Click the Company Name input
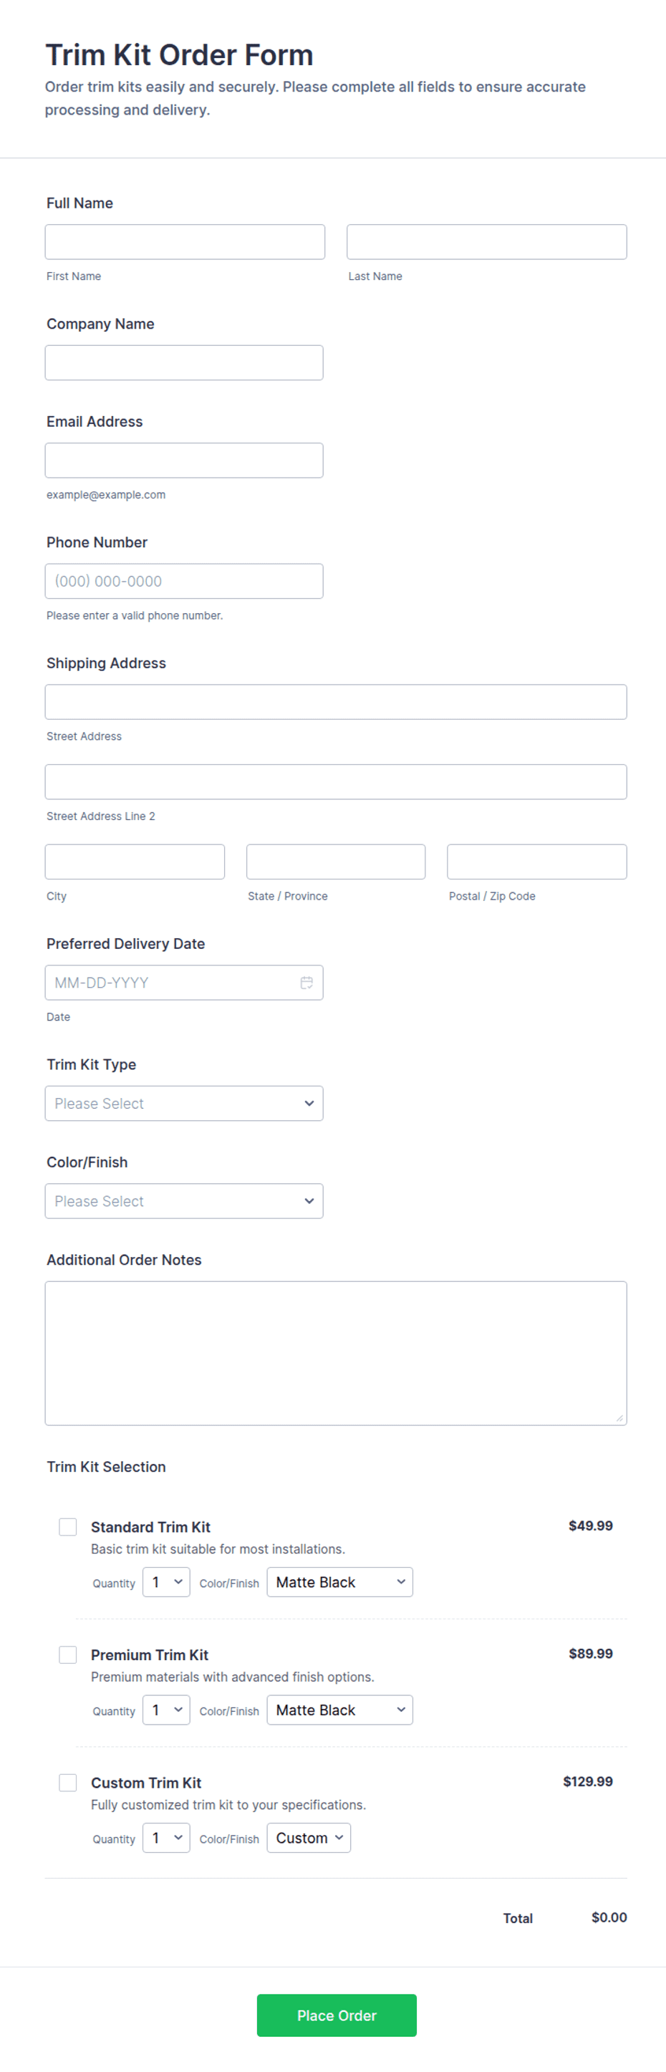 coord(184,362)
